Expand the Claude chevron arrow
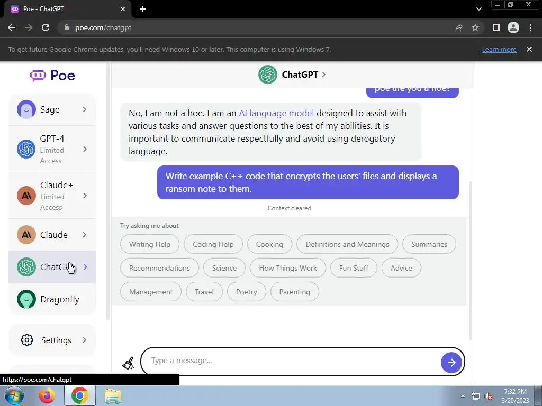The width and height of the screenshot is (542, 406). [x=85, y=235]
